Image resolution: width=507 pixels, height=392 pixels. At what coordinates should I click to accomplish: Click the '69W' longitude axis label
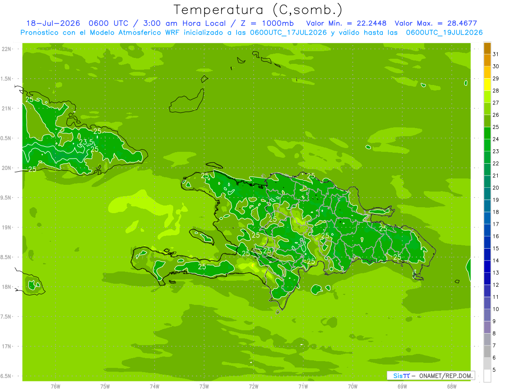tap(402, 386)
